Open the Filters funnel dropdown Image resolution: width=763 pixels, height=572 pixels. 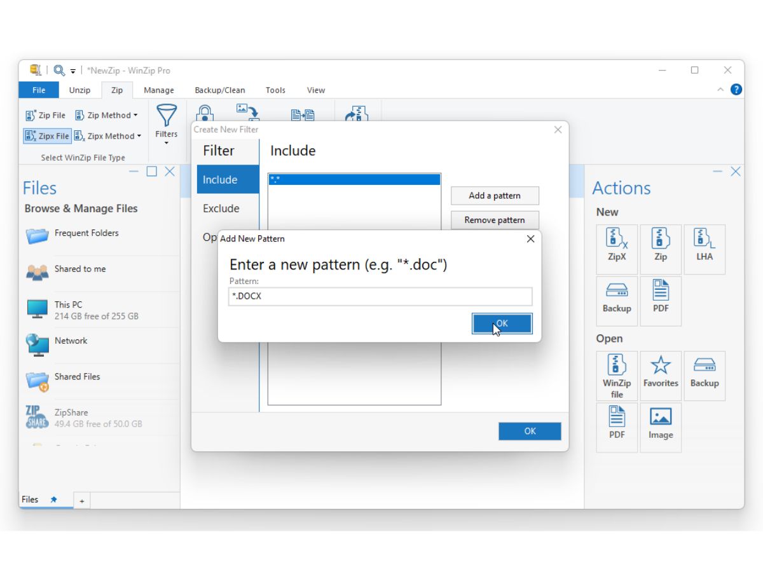(167, 124)
